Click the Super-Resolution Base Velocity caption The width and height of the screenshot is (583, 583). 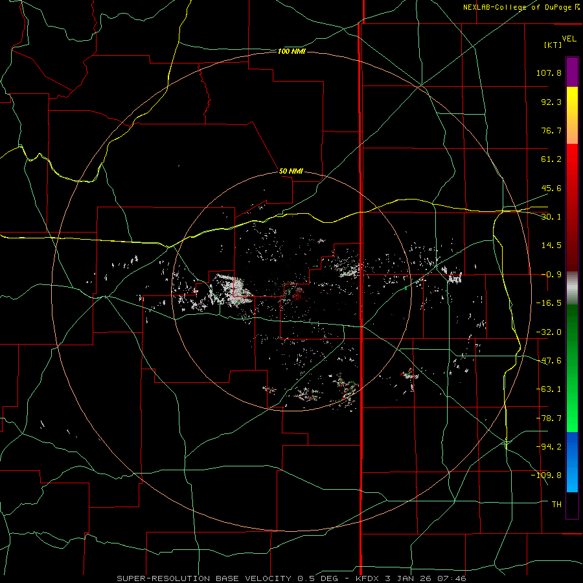(x=291, y=578)
